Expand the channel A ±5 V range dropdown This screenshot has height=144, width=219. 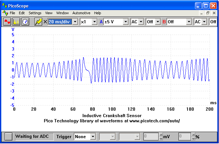126,22
